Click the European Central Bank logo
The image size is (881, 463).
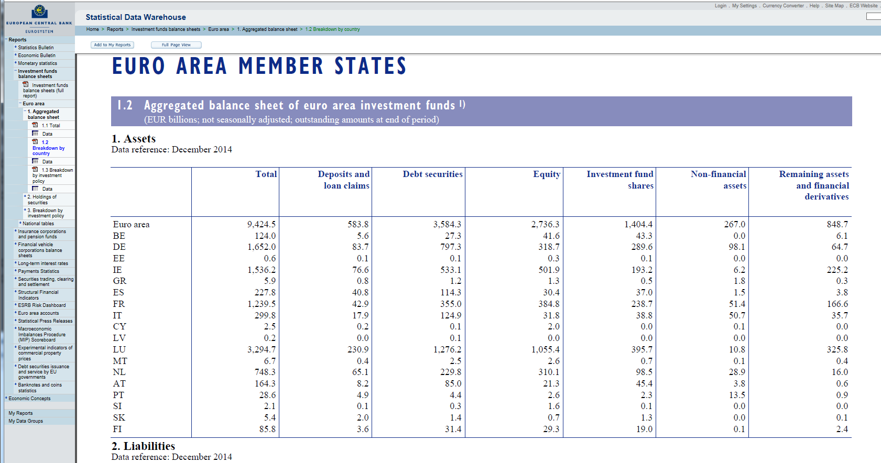click(x=39, y=19)
